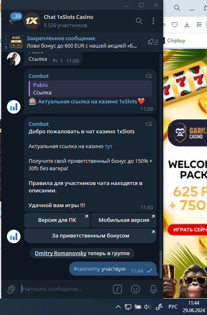Click the microphone voice message icon
Viewport: 207px width, 315px height.
pyautogui.click(x=153, y=289)
